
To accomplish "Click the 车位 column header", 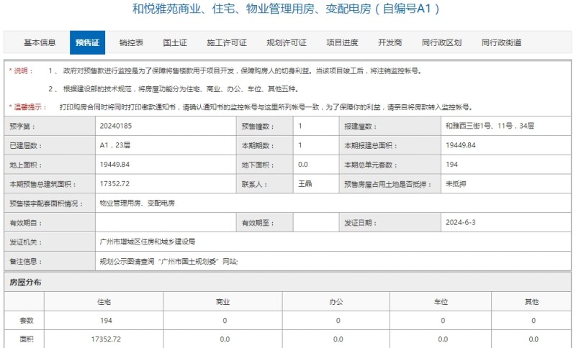I will pyautogui.click(x=441, y=302).
